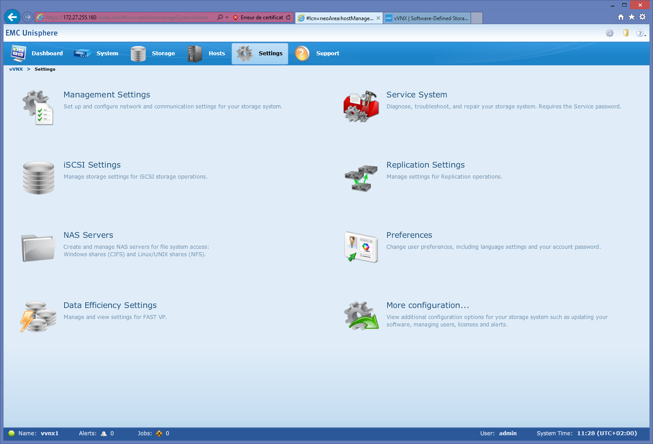The width and height of the screenshot is (653, 444).
Task: Click the iSCSI Settings database icon
Action: pos(38,178)
